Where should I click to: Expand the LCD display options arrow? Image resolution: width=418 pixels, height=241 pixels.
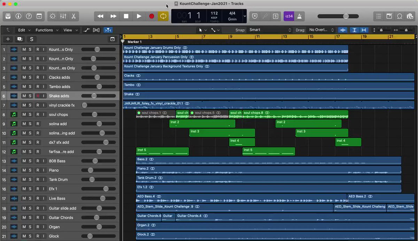pyautogui.click(x=245, y=16)
